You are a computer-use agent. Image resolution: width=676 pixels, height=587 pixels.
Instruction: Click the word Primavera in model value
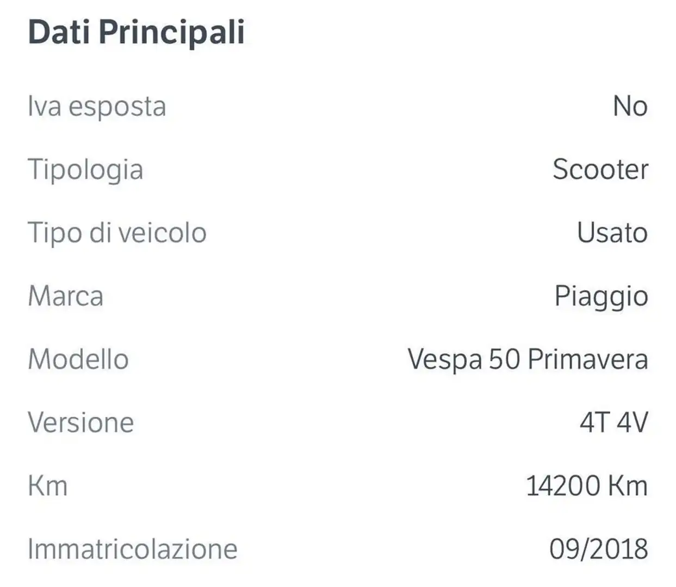click(588, 360)
